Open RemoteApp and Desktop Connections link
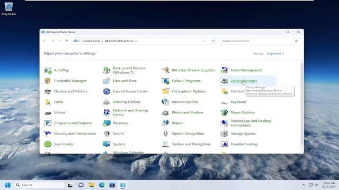Screen dimensions: 339x190 251,123
